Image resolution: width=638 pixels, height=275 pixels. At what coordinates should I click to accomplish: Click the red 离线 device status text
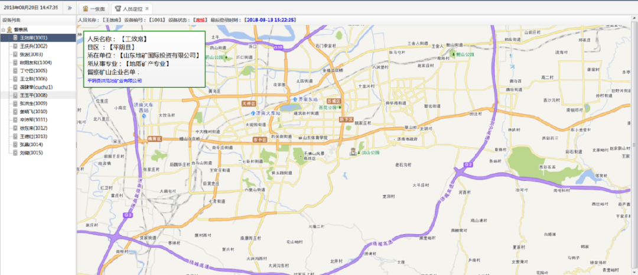(200, 20)
